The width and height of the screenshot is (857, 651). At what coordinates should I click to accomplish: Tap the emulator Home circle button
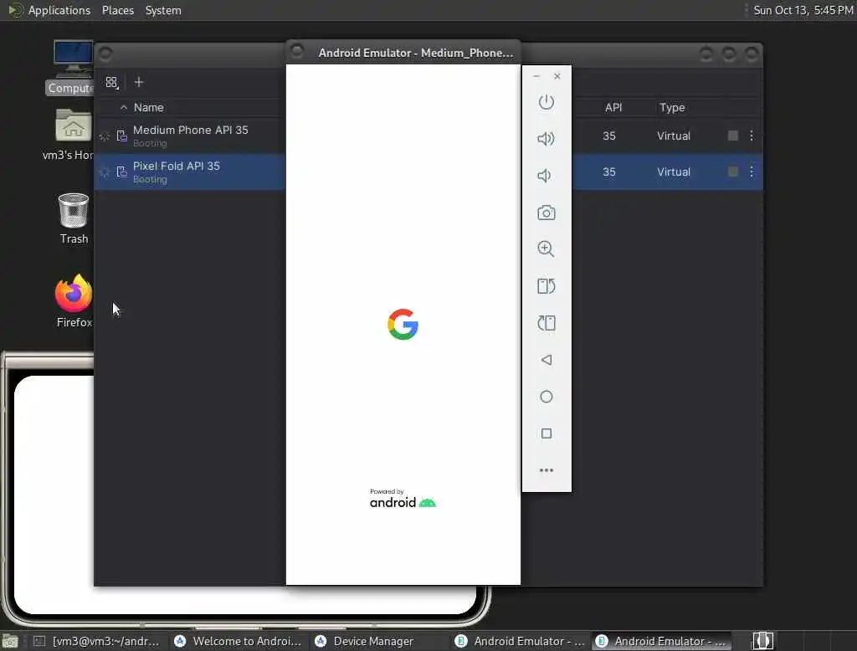tap(546, 397)
